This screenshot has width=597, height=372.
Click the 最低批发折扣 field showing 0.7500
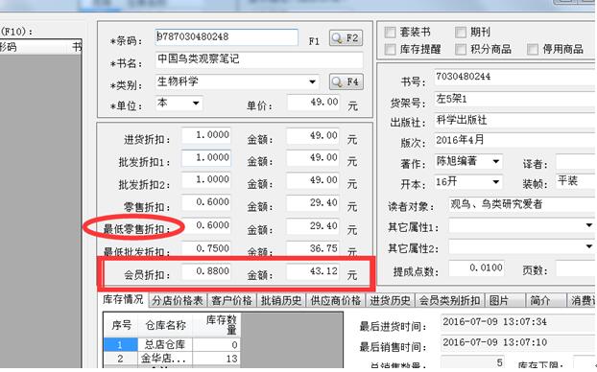(x=206, y=248)
